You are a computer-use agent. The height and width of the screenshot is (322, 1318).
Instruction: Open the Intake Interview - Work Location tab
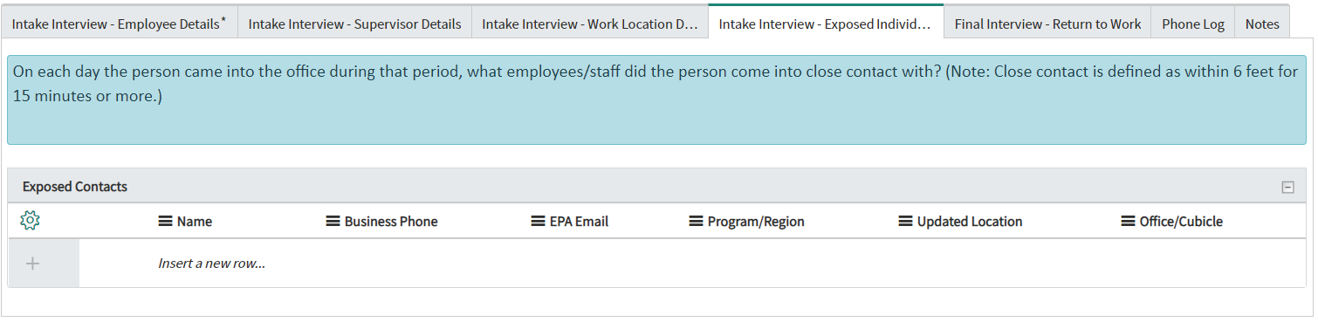590,24
